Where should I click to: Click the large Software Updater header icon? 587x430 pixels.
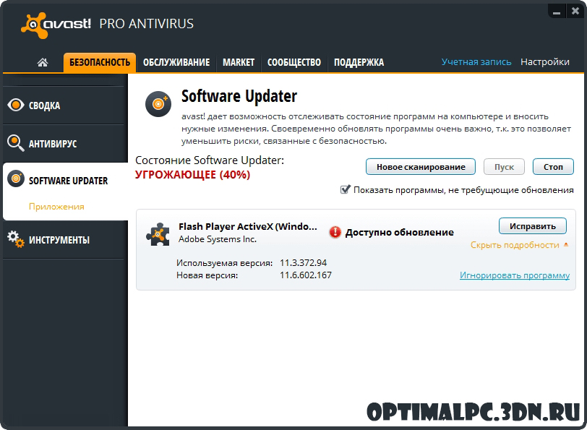[x=158, y=103]
